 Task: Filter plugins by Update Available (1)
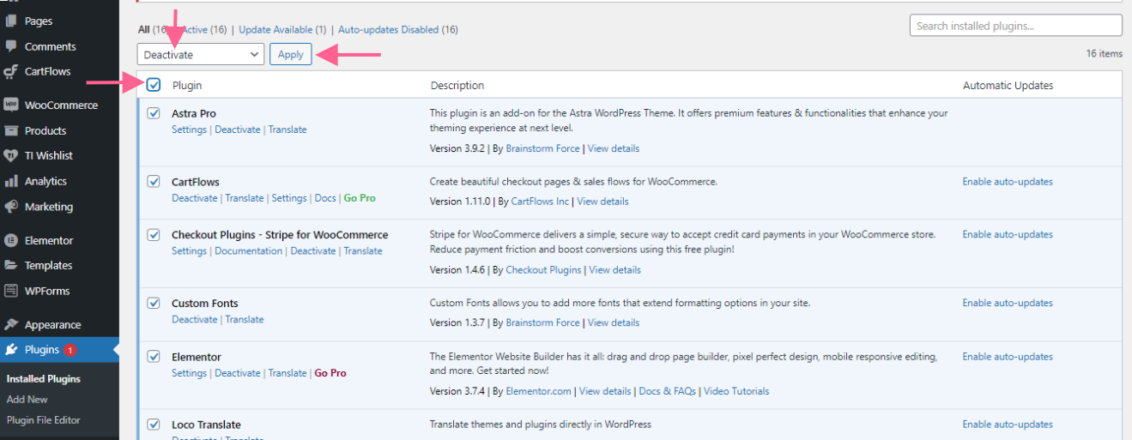click(x=282, y=29)
